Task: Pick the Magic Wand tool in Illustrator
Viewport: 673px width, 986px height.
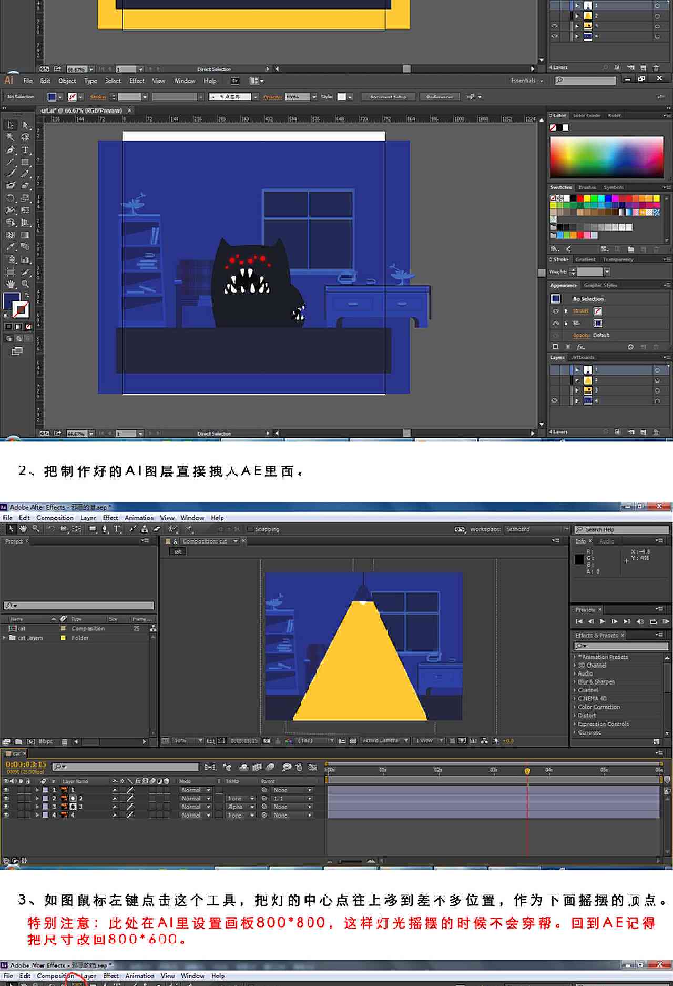Action: point(10,137)
